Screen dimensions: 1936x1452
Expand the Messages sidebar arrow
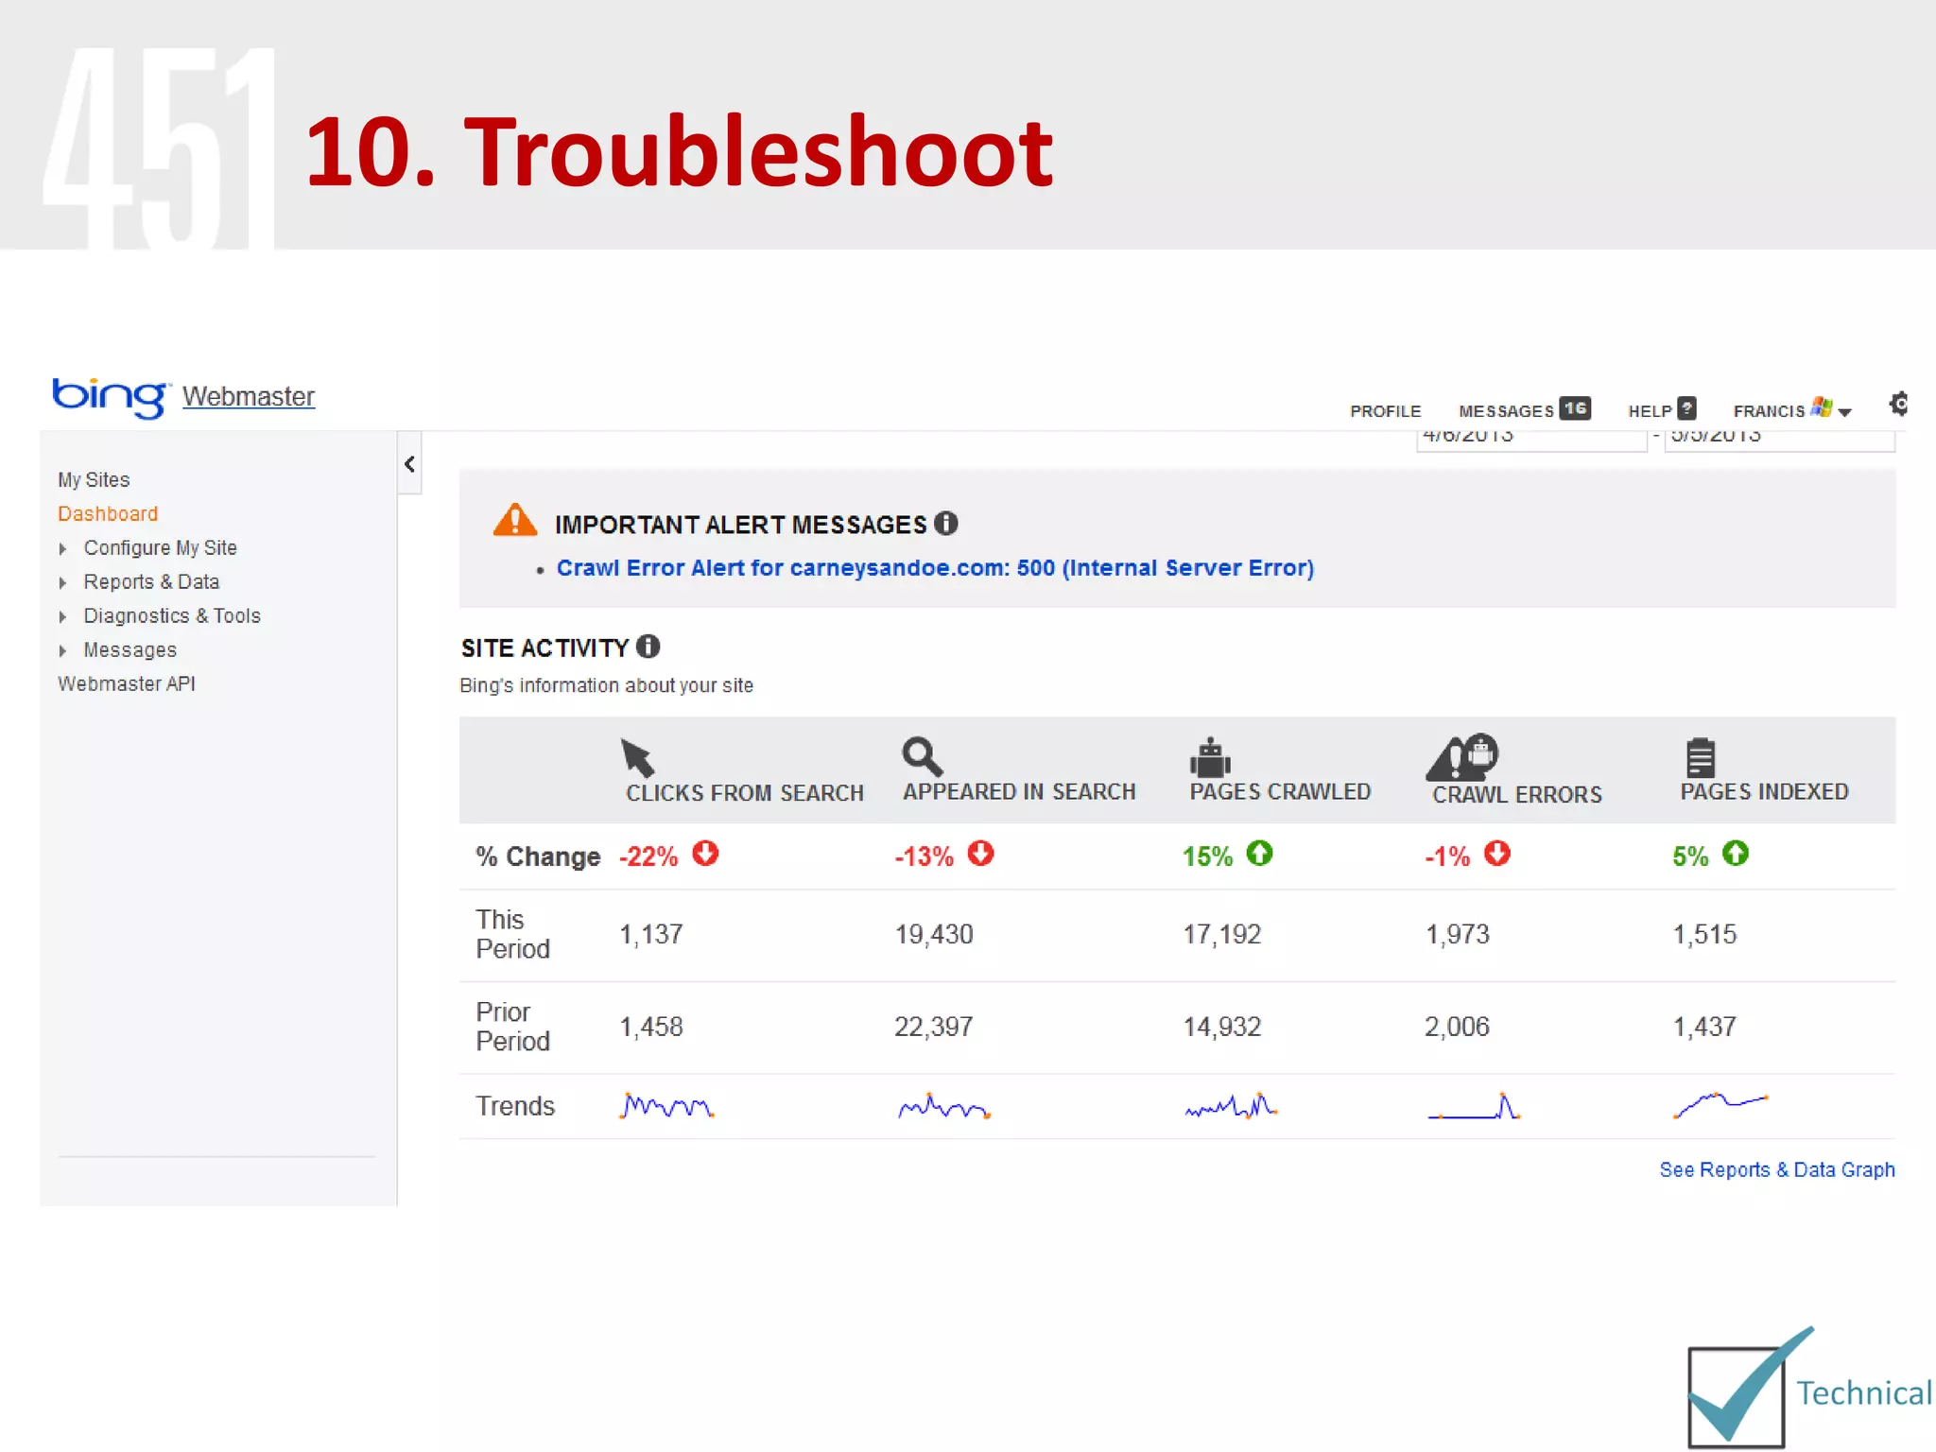(62, 651)
